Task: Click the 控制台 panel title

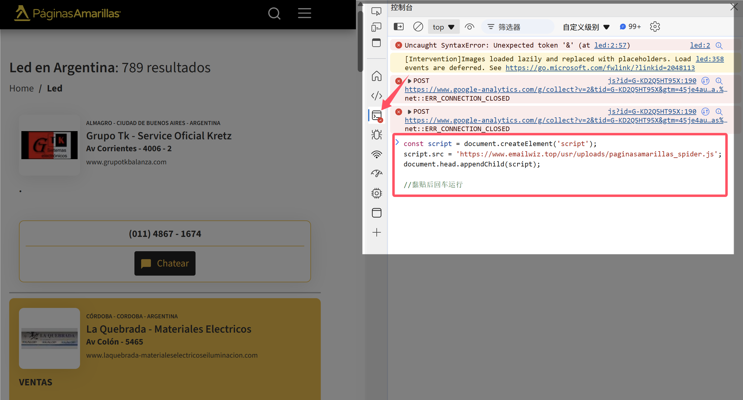Action: [401, 8]
